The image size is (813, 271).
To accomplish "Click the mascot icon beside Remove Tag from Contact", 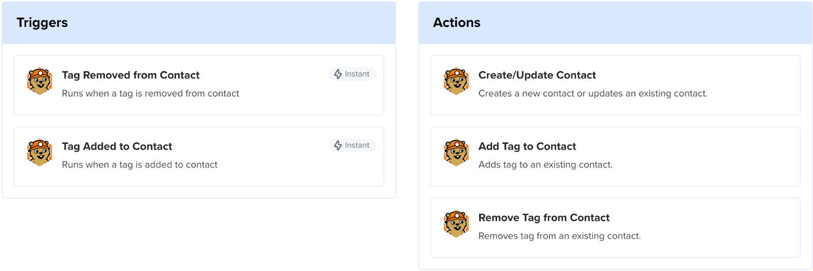I will [456, 224].
